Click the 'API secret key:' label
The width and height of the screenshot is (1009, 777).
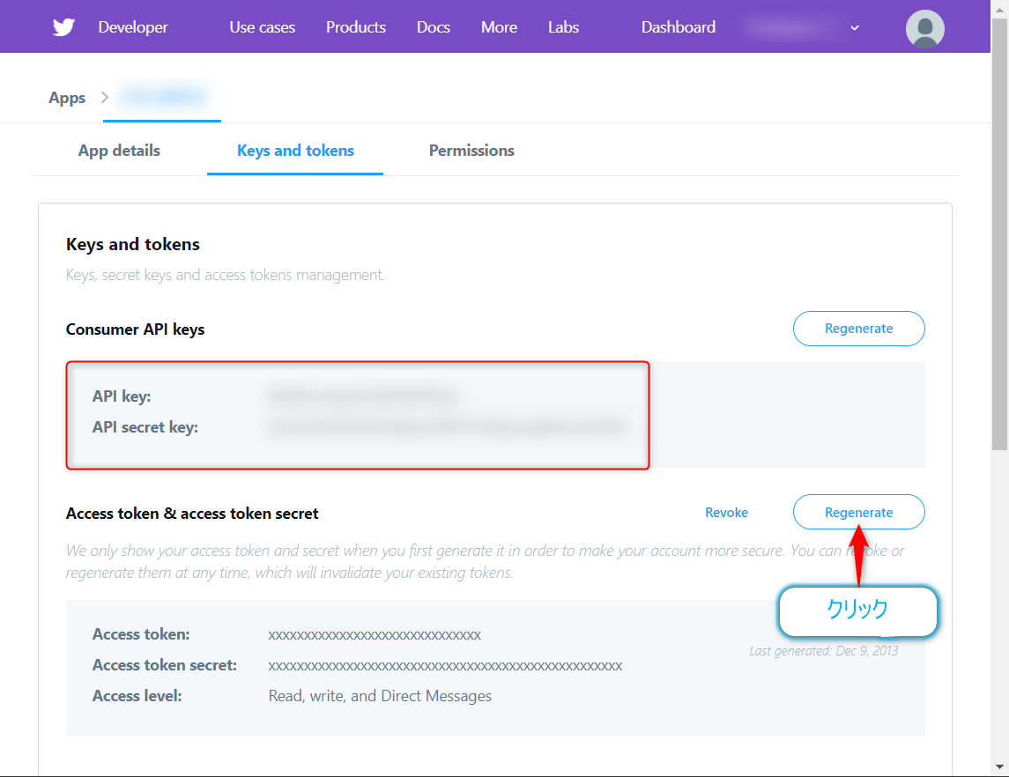(x=145, y=427)
